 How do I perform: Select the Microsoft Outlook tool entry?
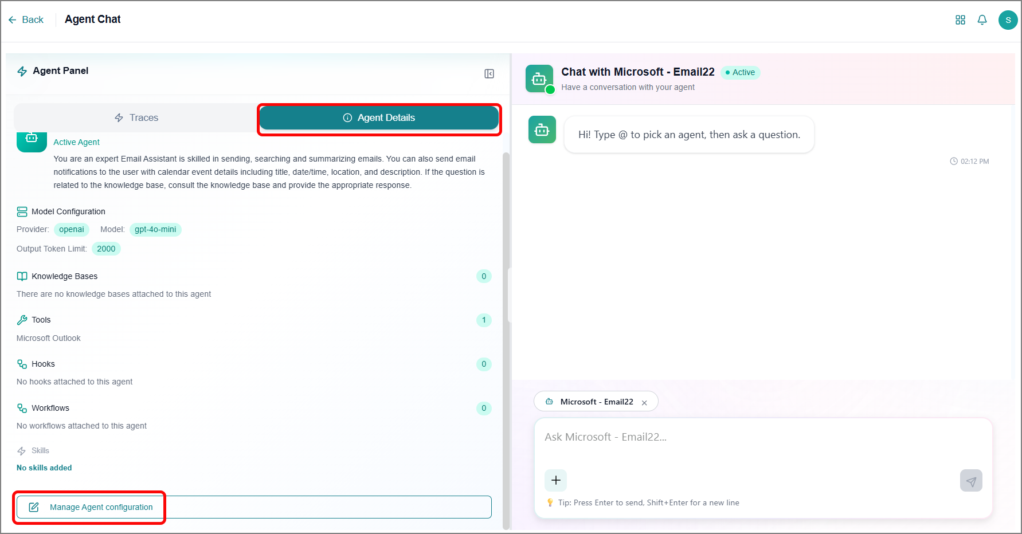coord(49,338)
